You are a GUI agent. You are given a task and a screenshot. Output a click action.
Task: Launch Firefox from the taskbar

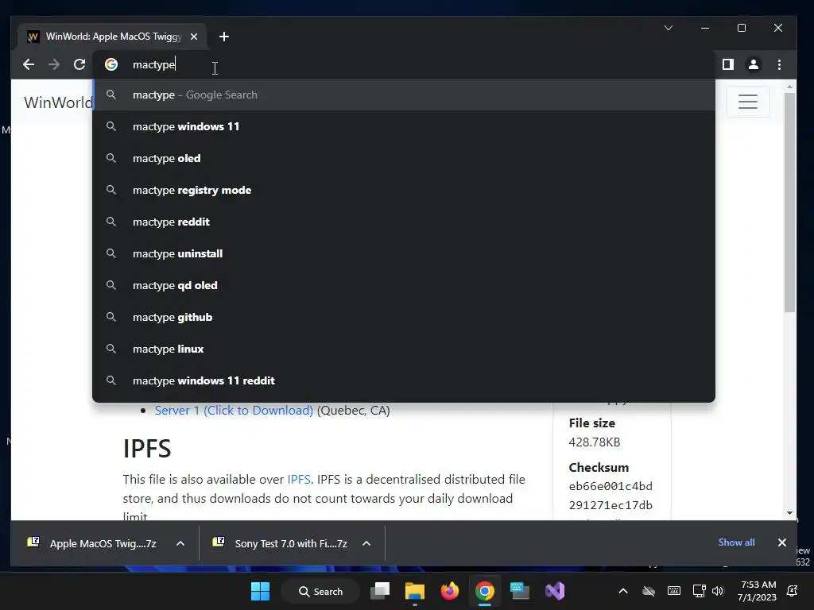click(x=450, y=591)
